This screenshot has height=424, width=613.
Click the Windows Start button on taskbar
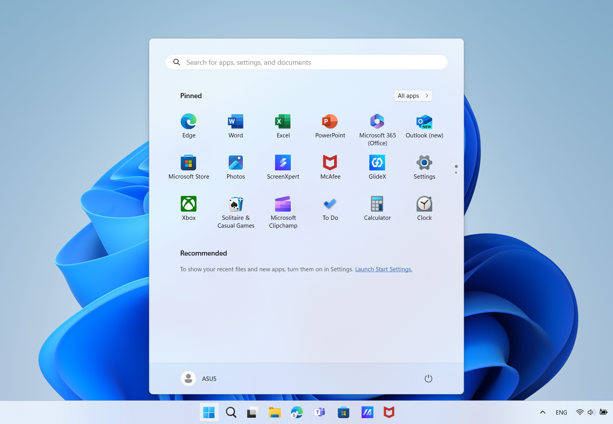(x=209, y=412)
